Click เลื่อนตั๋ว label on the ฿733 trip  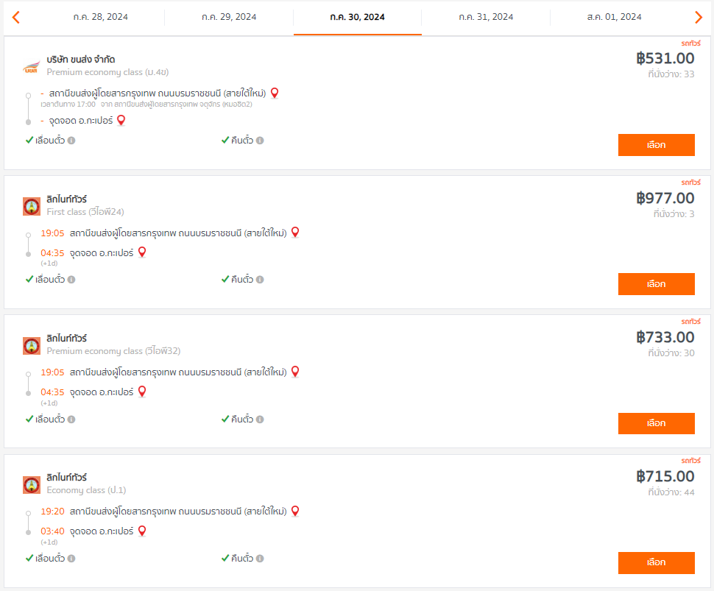coord(50,419)
